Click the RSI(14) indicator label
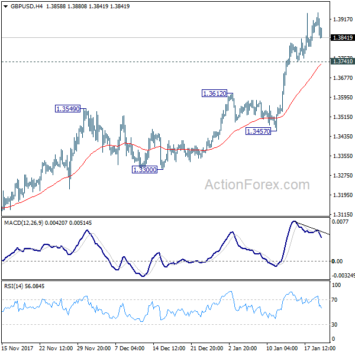Viewport: 355px width, 355px height. coord(16,286)
